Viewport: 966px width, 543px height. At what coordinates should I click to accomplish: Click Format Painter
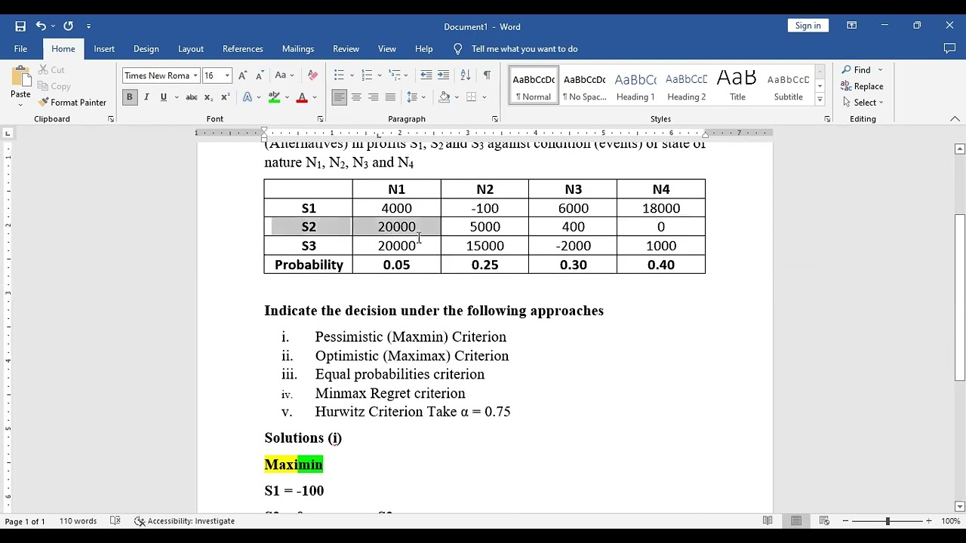point(72,103)
